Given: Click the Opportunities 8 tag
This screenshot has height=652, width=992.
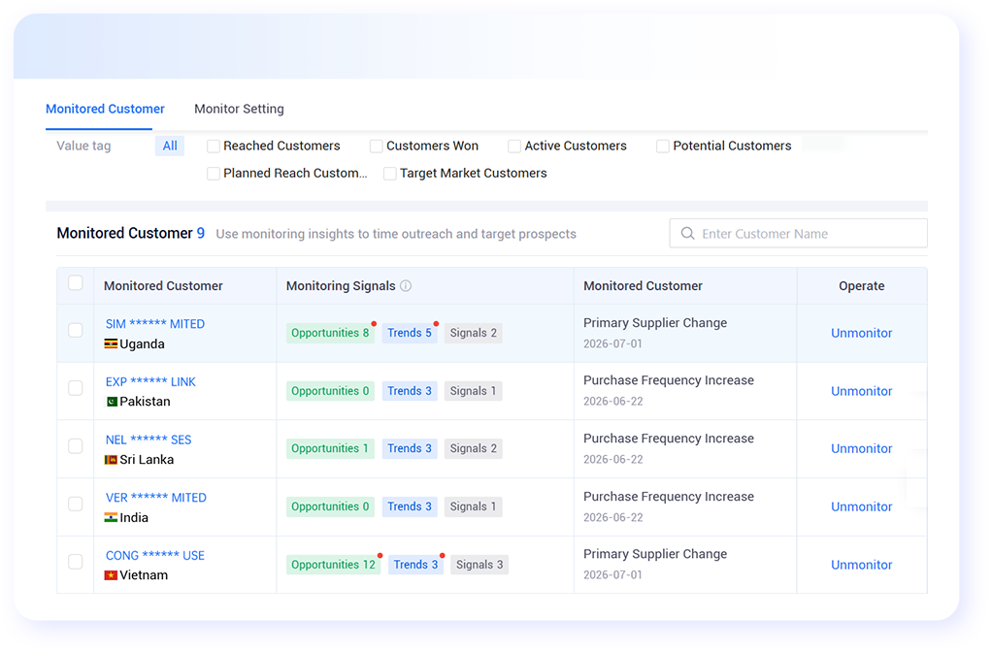Looking at the screenshot, I should (330, 333).
